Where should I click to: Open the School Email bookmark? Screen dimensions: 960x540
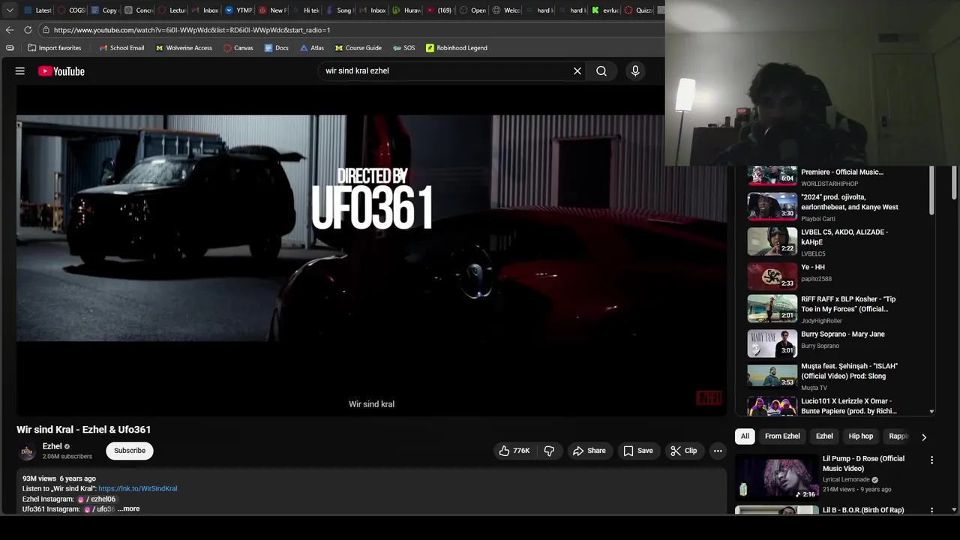(121, 48)
